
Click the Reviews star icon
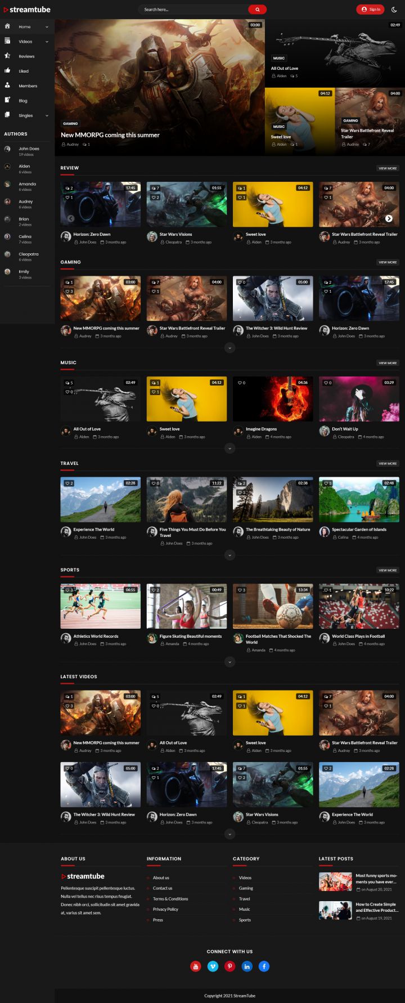pos(7,56)
